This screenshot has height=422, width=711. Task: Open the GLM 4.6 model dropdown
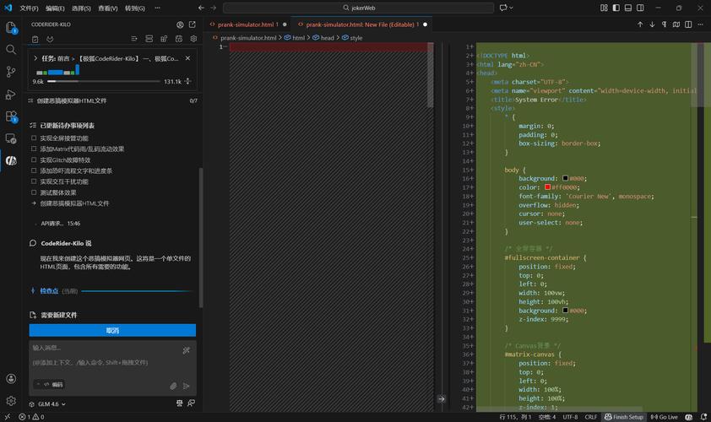pyautogui.click(x=48, y=404)
